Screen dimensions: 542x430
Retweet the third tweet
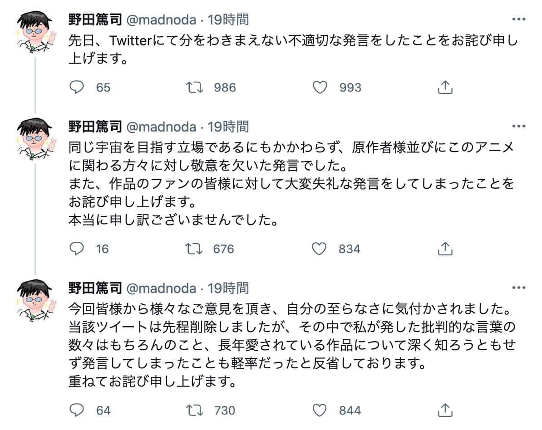coord(195,410)
